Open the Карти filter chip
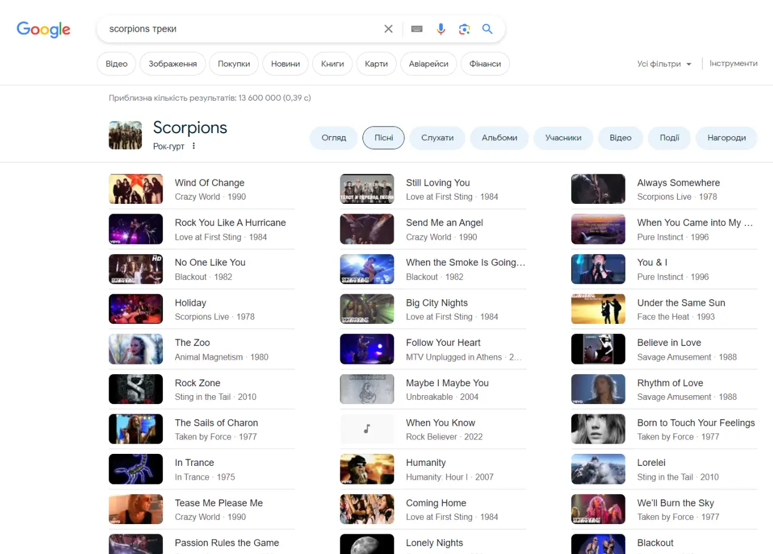 [376, 64]
